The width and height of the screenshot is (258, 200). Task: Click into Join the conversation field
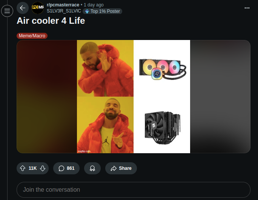[x=134, y=190]
